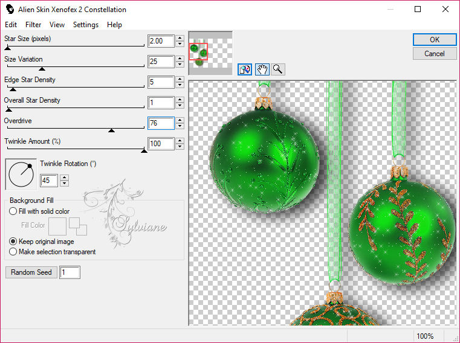The image size is (460, 343).
Task: Select the hand pan tool
Action: tap(262, 69)
